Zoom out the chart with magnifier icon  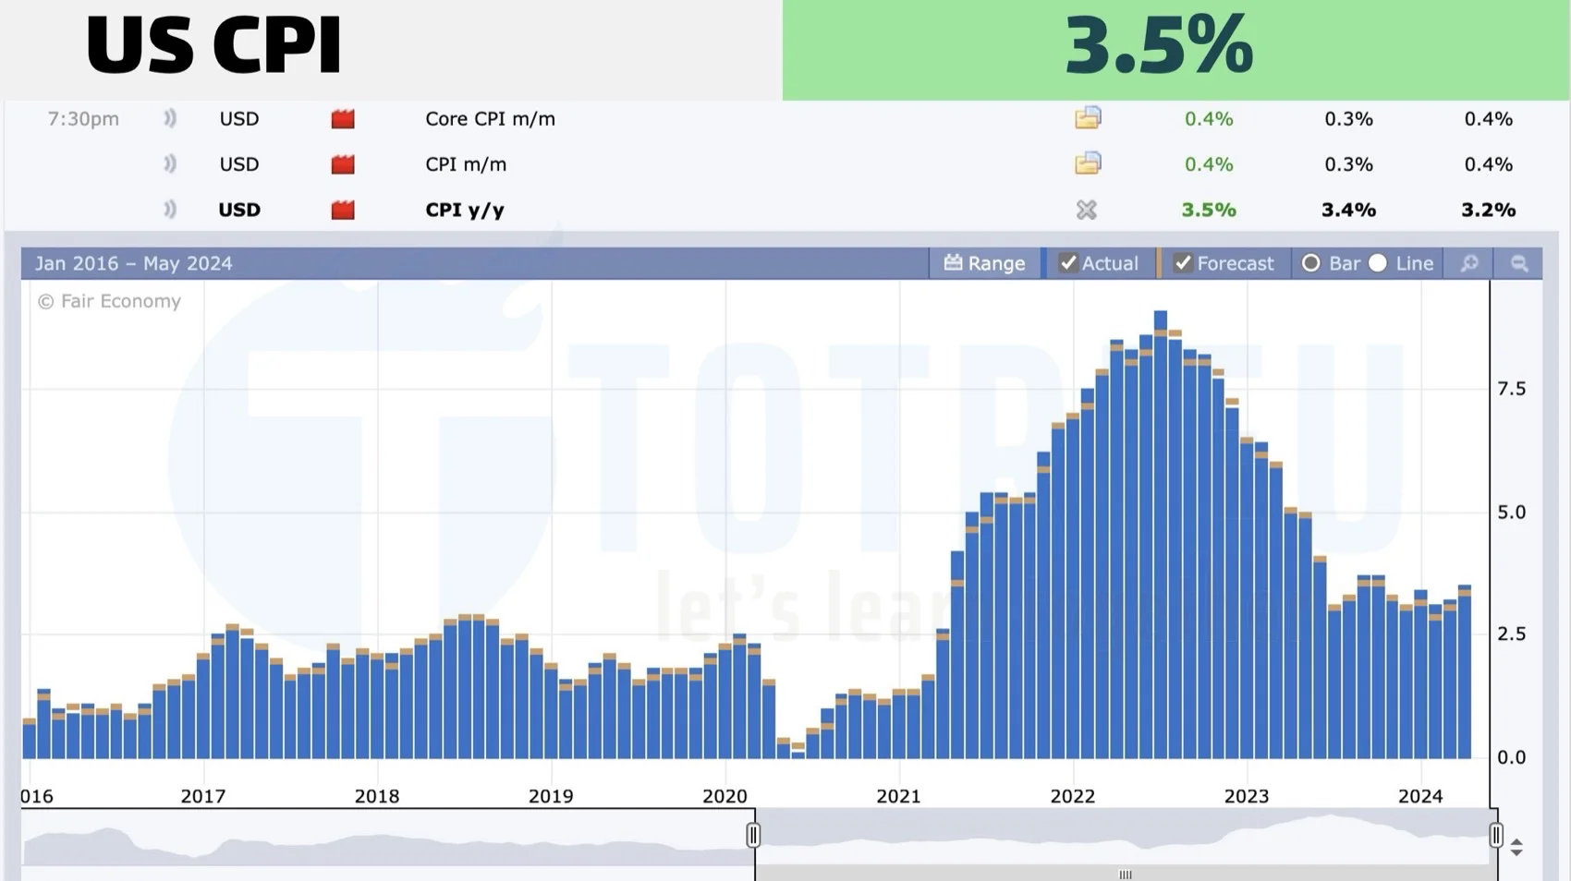coord(1519,263)
